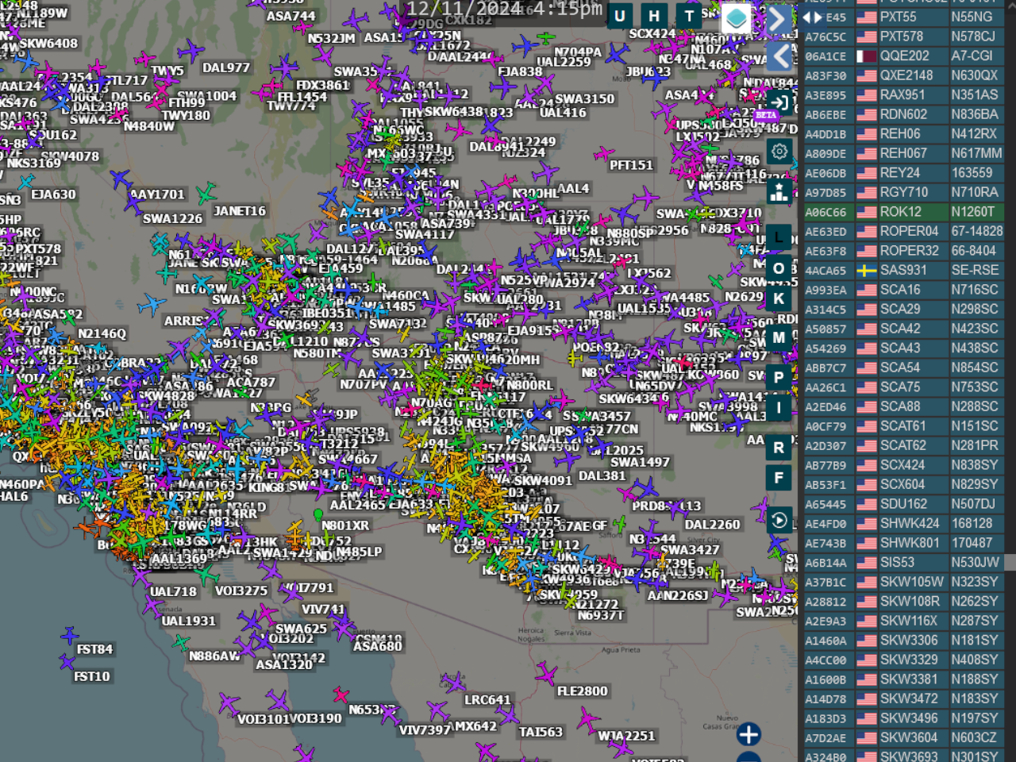Click hex code AE63ED in the table
The height and width of the screenshot is (762, 1016).
[x=825, y=232]
